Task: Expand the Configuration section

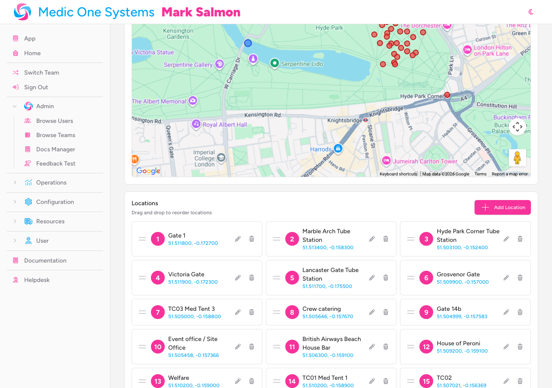Action: click(14, 202)
